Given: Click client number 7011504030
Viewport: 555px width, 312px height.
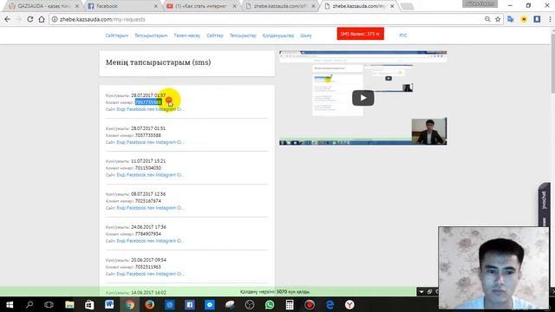Looking at the screenshot, I should (148, 168).
